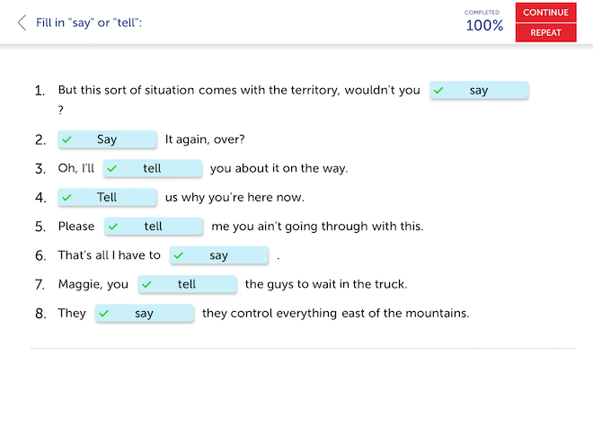The width and height of the screenshot is (593, 445).
Task: Click the green checkmark in sentence 7's answer
Action: (146, 284)
